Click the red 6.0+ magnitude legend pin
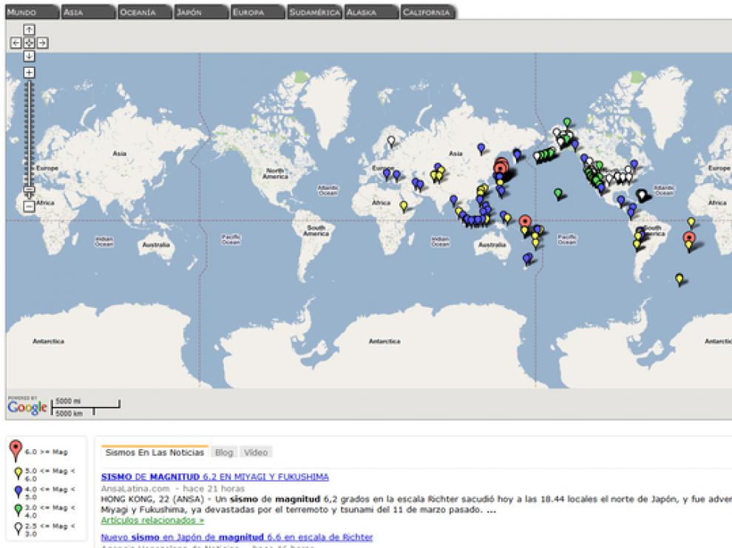 16,450
